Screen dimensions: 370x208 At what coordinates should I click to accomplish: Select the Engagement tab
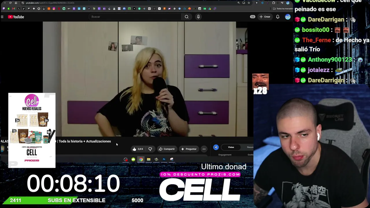coord(225,155)
